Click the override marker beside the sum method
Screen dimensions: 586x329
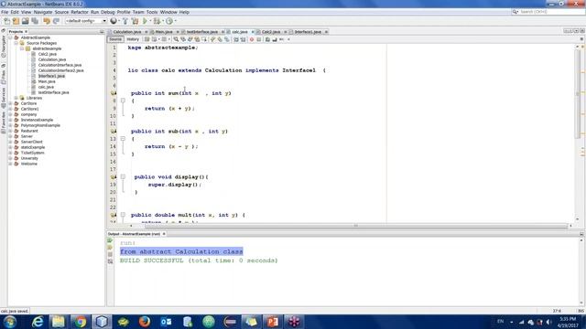(x=114, y=93)
